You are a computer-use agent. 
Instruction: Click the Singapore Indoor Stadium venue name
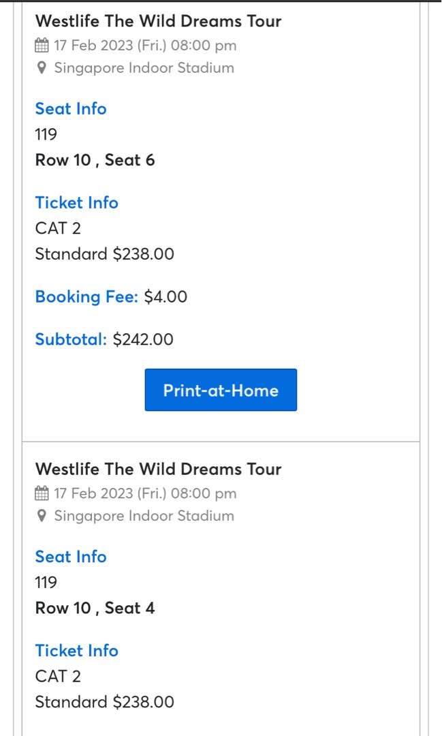pyautogui.click(x=144, y=67)
